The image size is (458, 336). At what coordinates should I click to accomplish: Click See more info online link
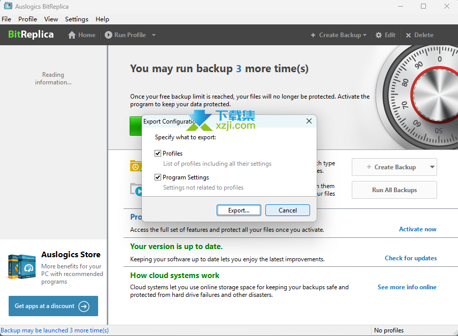407,287
